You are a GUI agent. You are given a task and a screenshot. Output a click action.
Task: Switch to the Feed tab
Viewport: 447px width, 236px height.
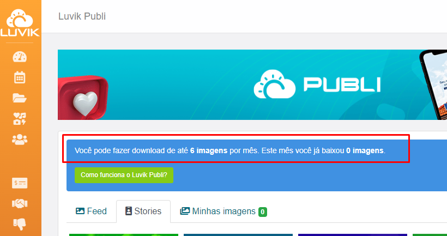tap(91, 211)
